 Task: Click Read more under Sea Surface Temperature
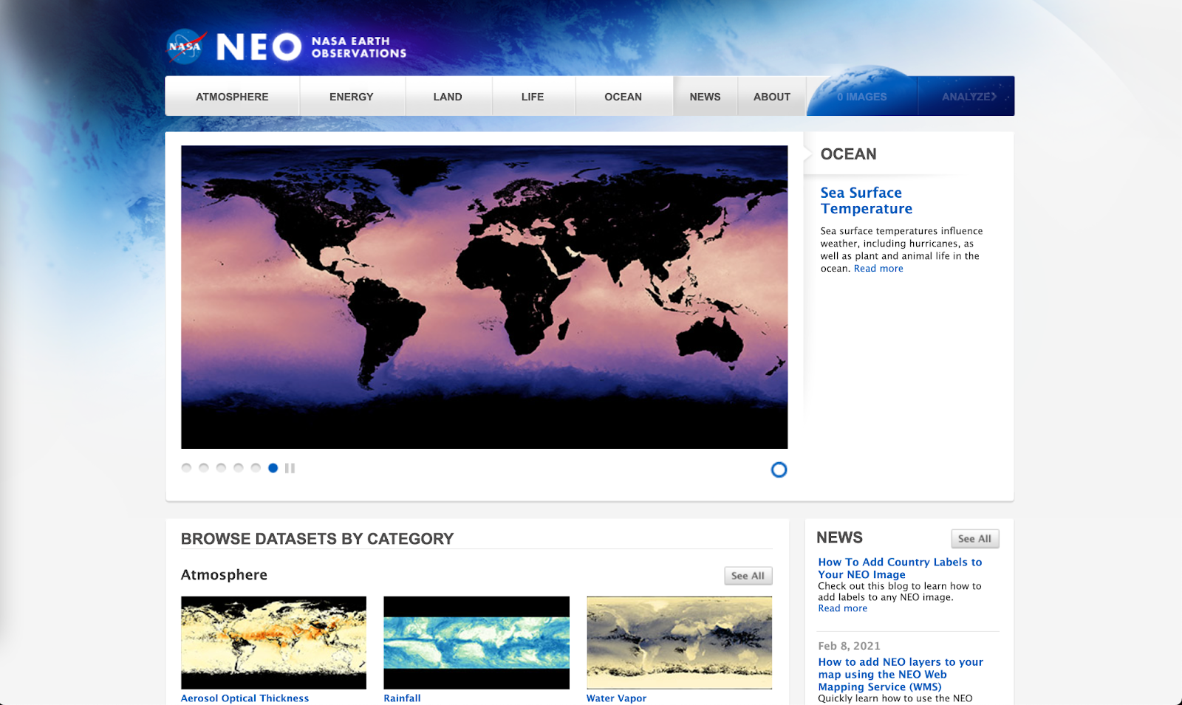pos(878,269)
